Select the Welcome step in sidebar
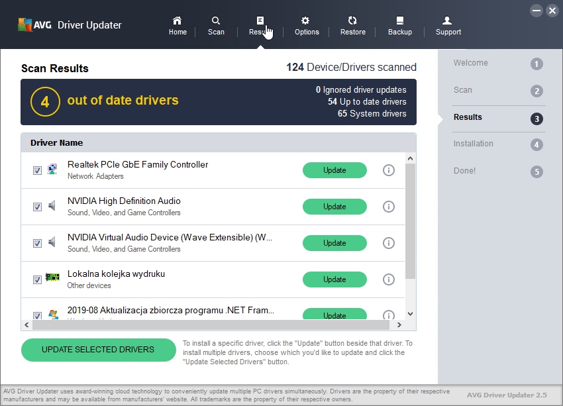This screenshot has height=406, width=563. coord(470,63)
